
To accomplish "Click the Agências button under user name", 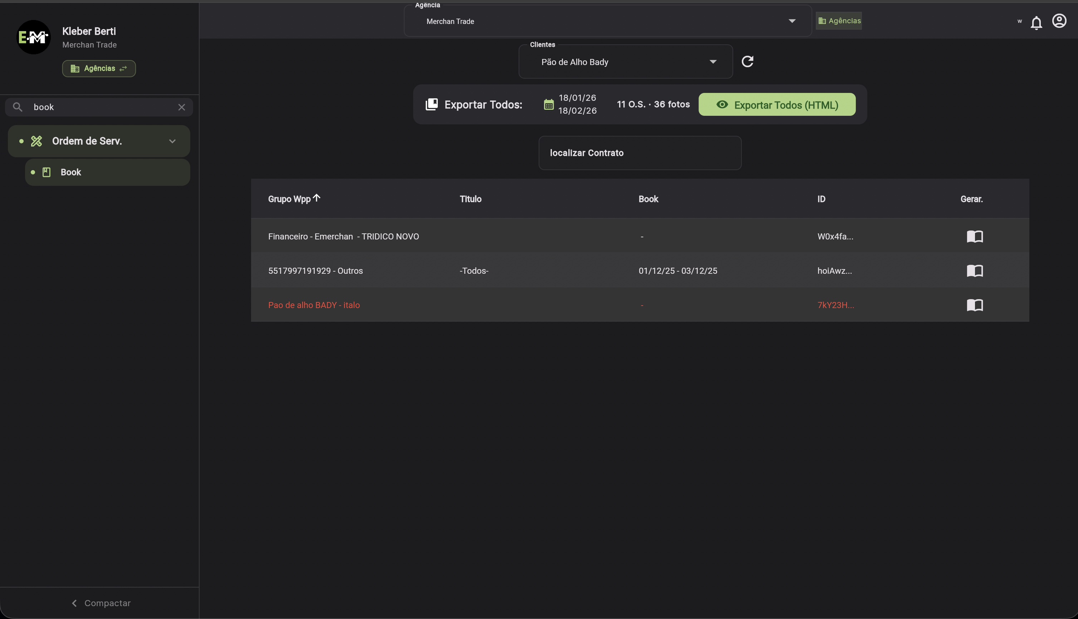I will coord(99,69).
